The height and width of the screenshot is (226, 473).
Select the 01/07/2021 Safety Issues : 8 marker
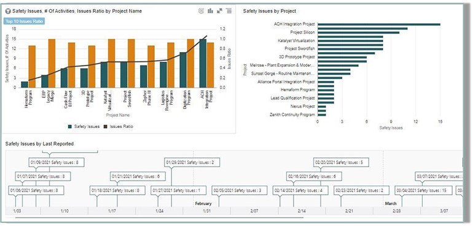[x=43, y=176]
